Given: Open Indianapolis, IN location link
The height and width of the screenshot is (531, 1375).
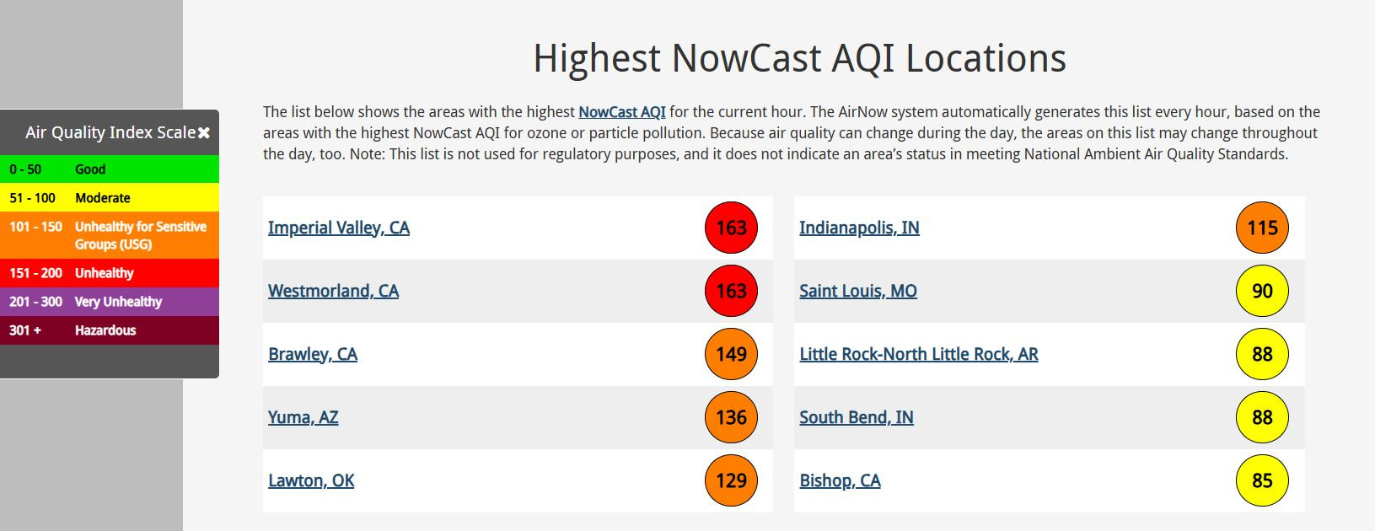Looking at the screenshot, I should click(x=859, y=228).
